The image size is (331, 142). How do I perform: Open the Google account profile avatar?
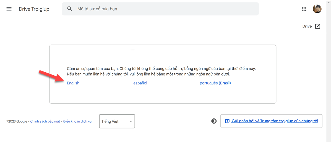click(317, 9)
